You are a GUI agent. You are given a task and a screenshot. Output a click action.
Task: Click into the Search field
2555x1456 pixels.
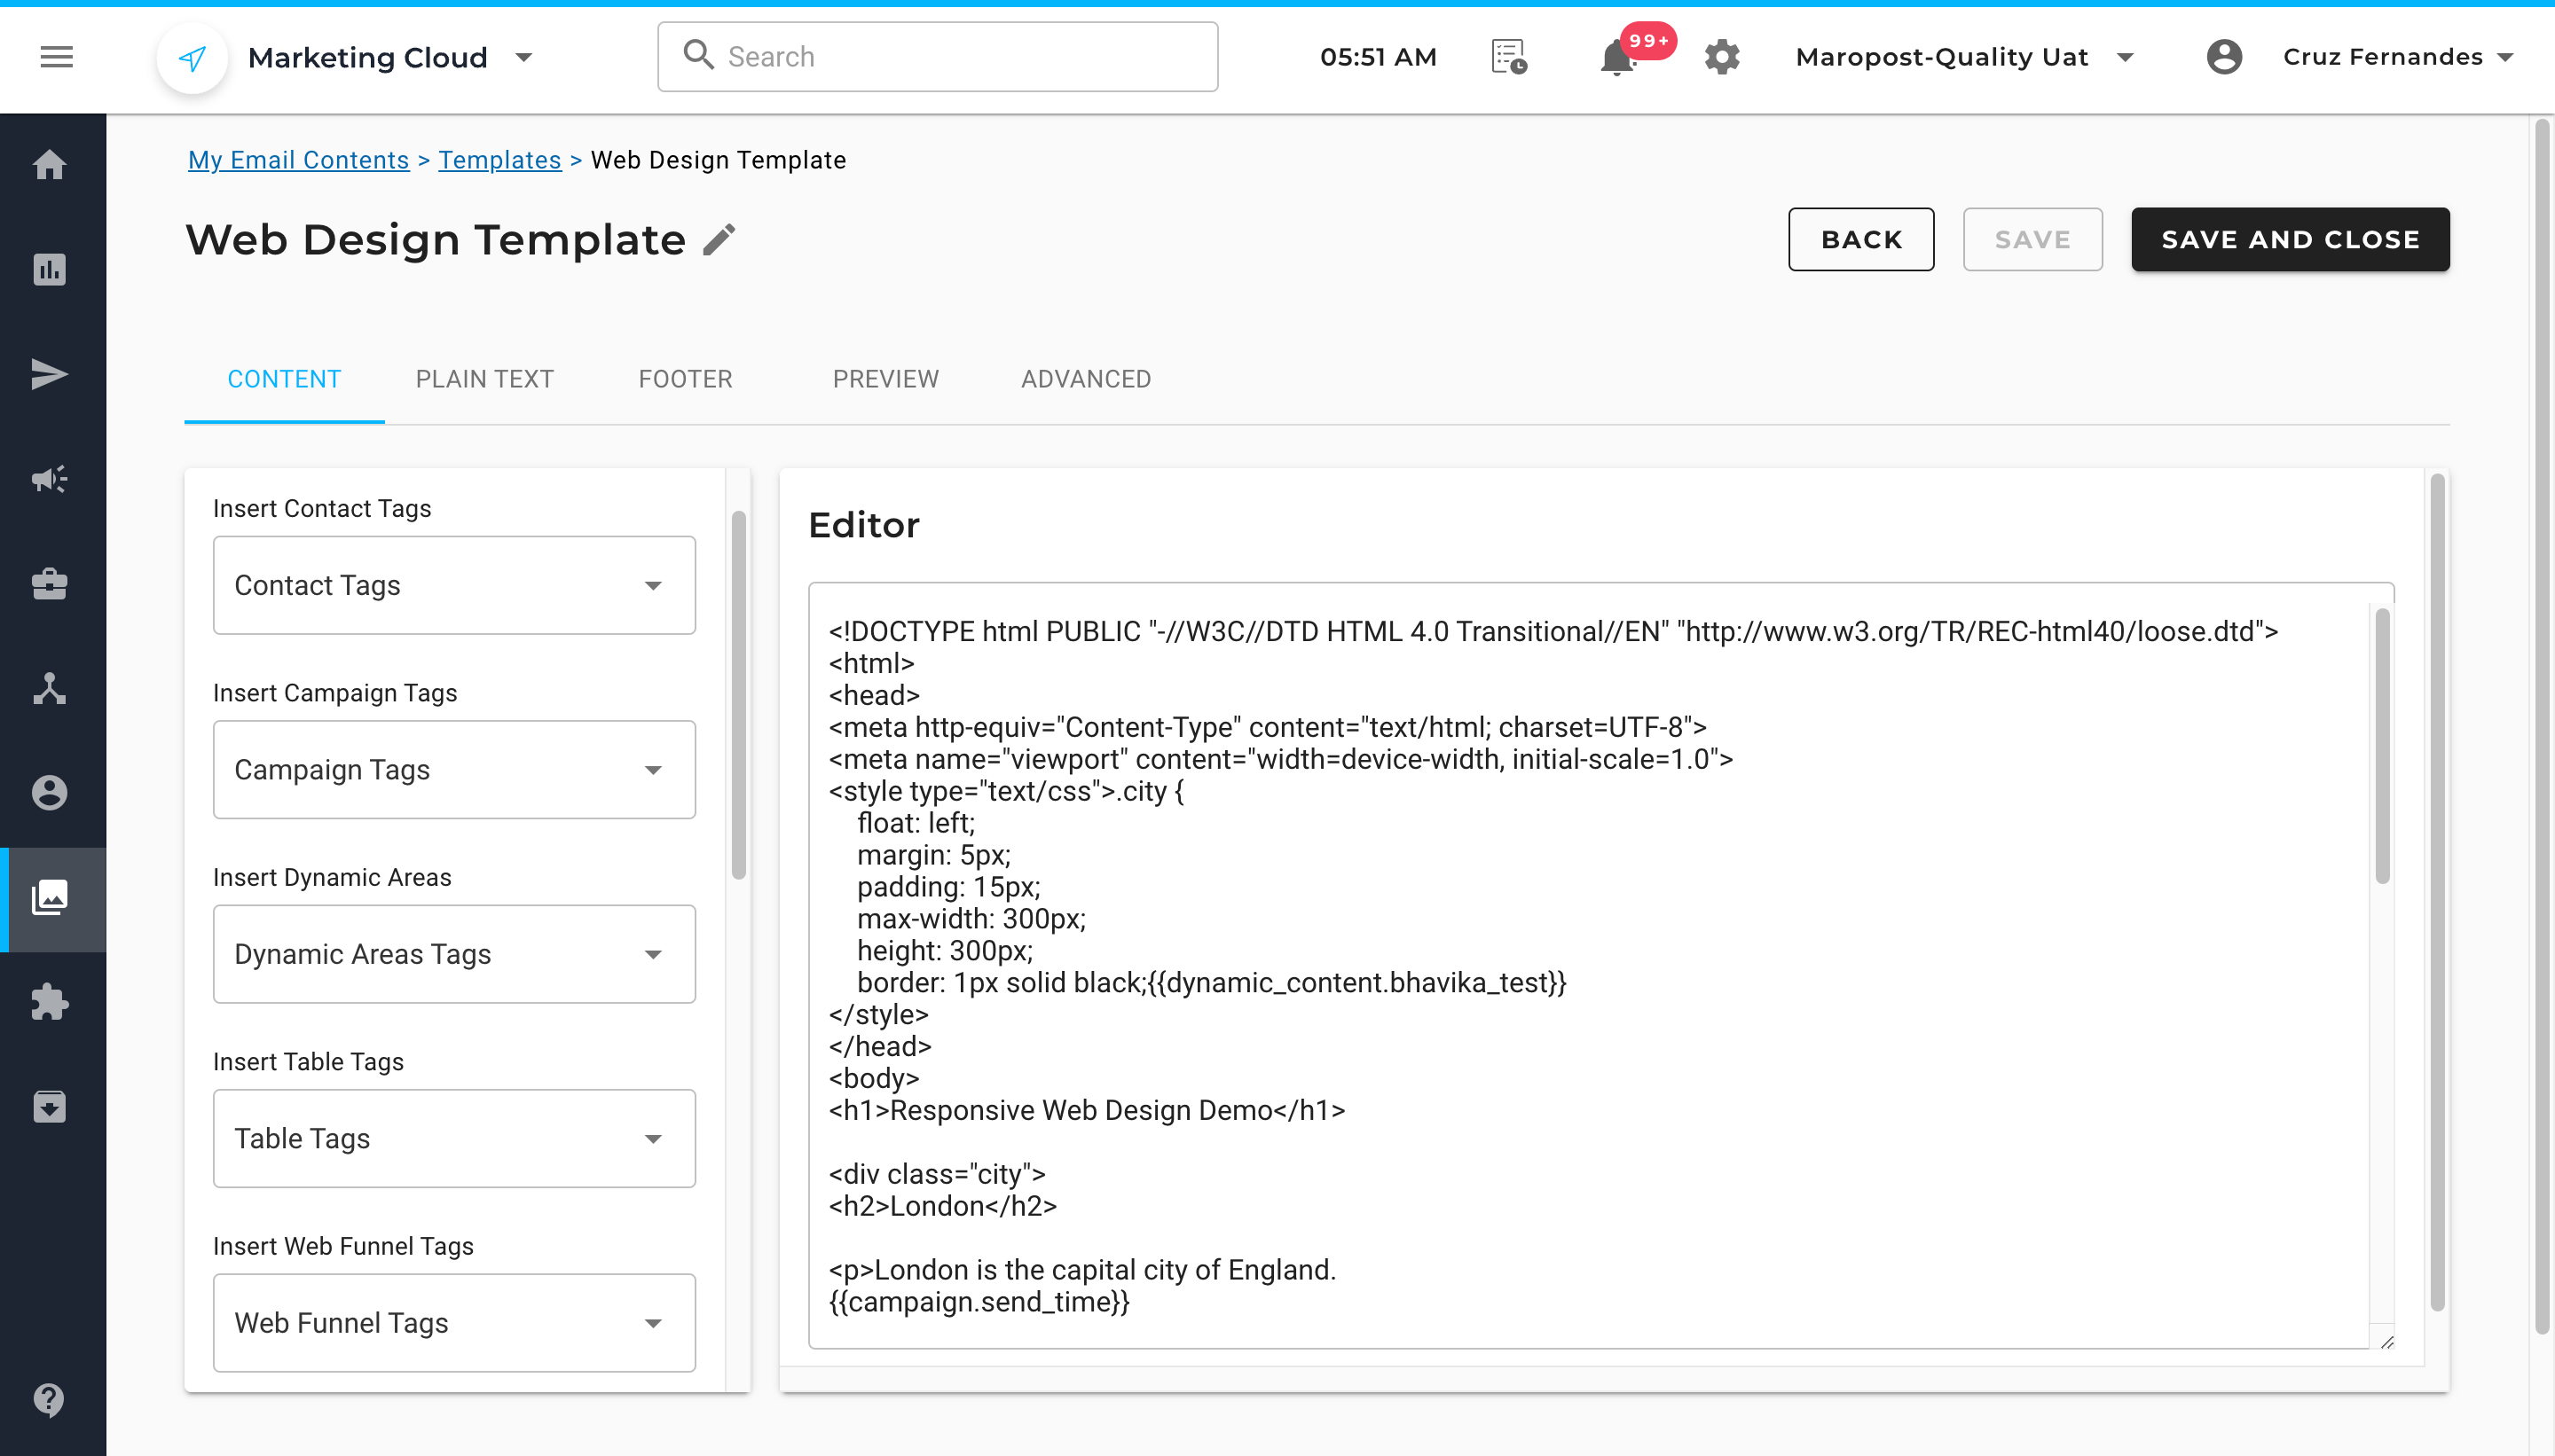tap(939, 57)
